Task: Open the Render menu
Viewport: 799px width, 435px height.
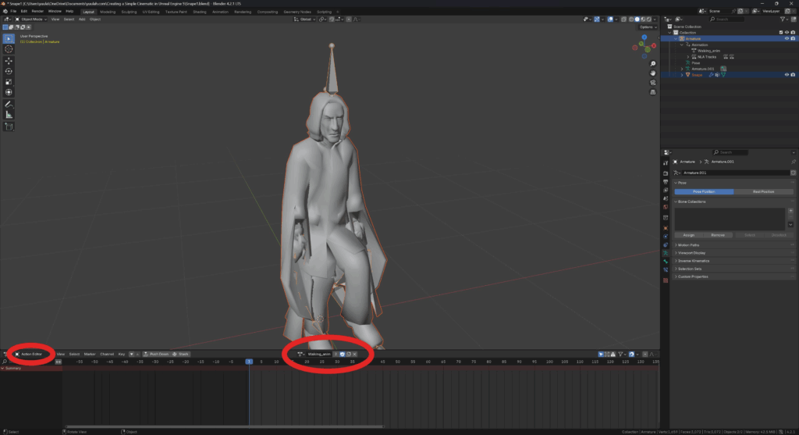Action: [37, 12]
